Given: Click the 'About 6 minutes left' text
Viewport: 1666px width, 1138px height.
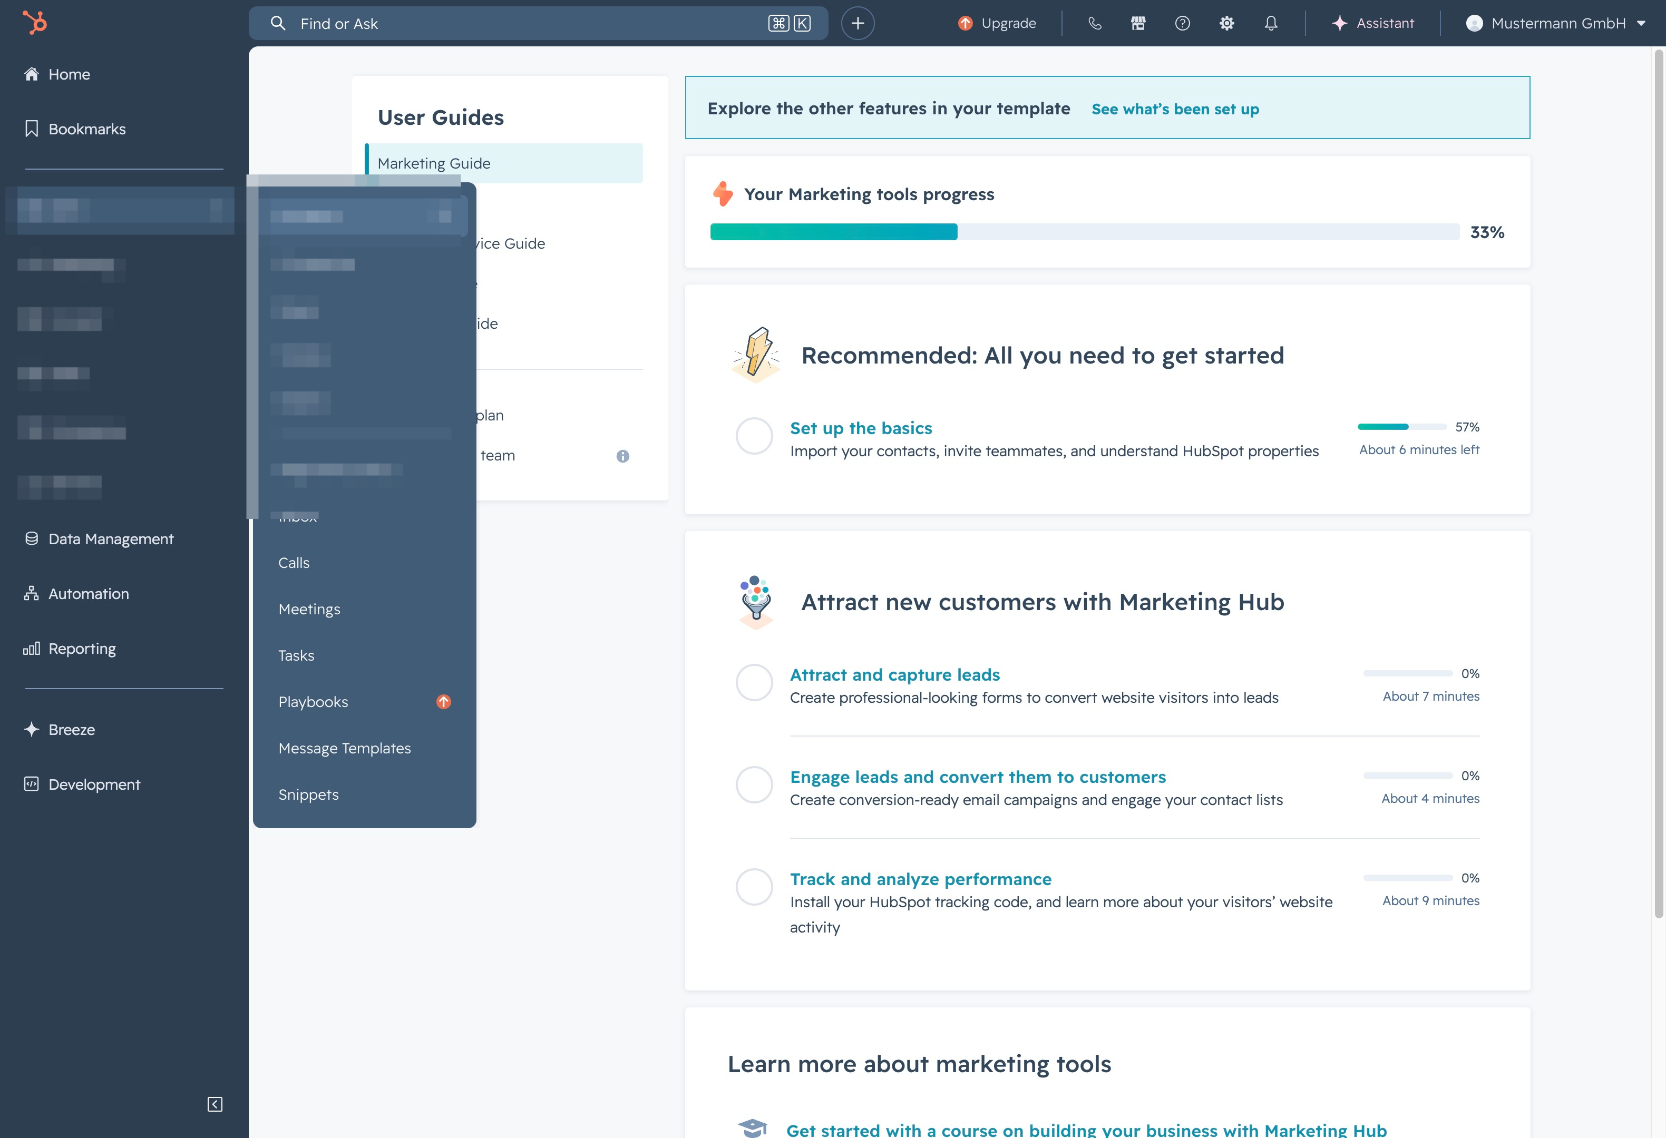Looking at the screenshot, I should tap(1419, 450).
